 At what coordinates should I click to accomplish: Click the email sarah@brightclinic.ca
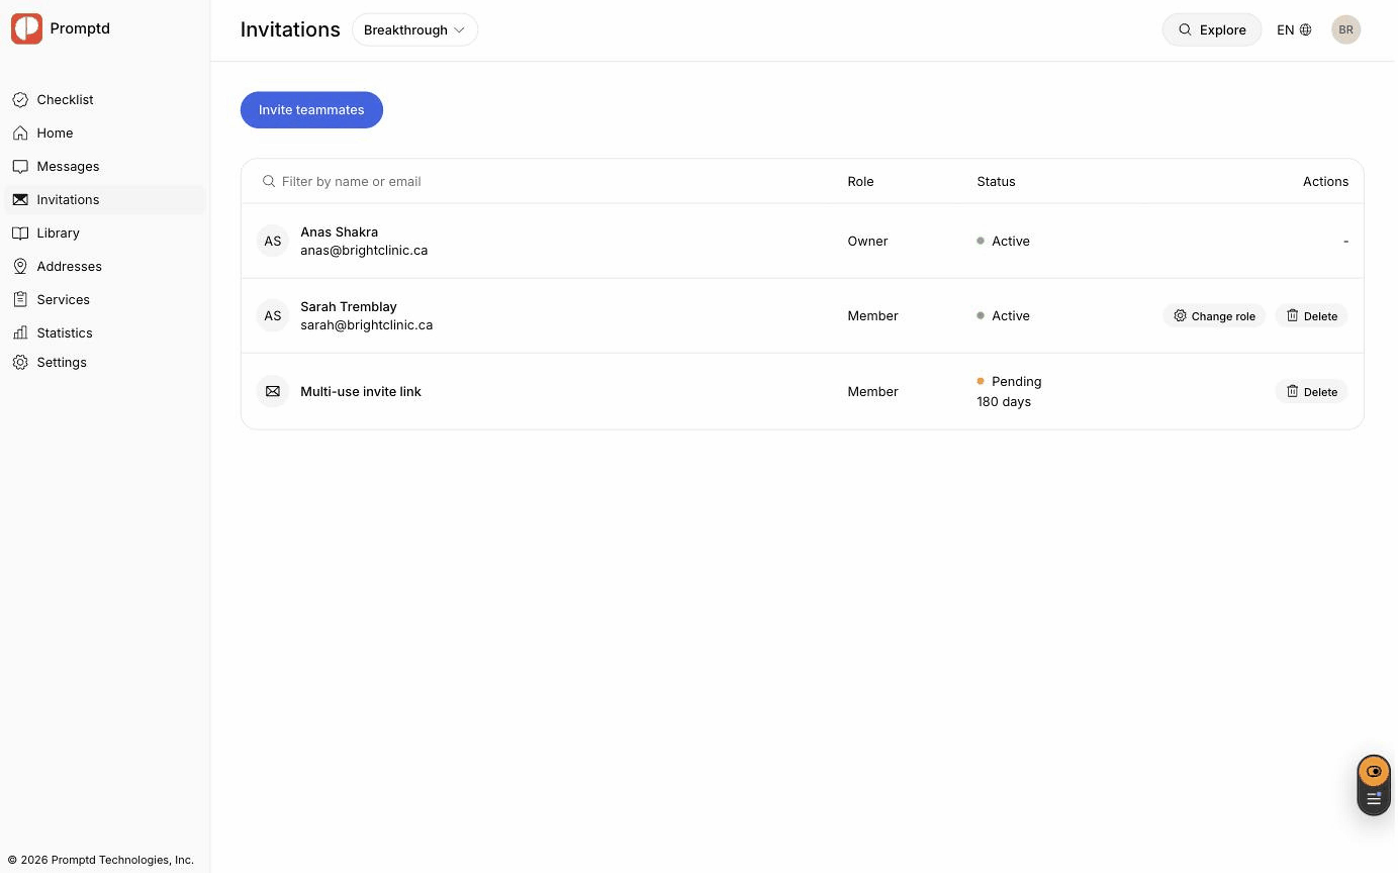pyautogui.click(x=366, y=325)
